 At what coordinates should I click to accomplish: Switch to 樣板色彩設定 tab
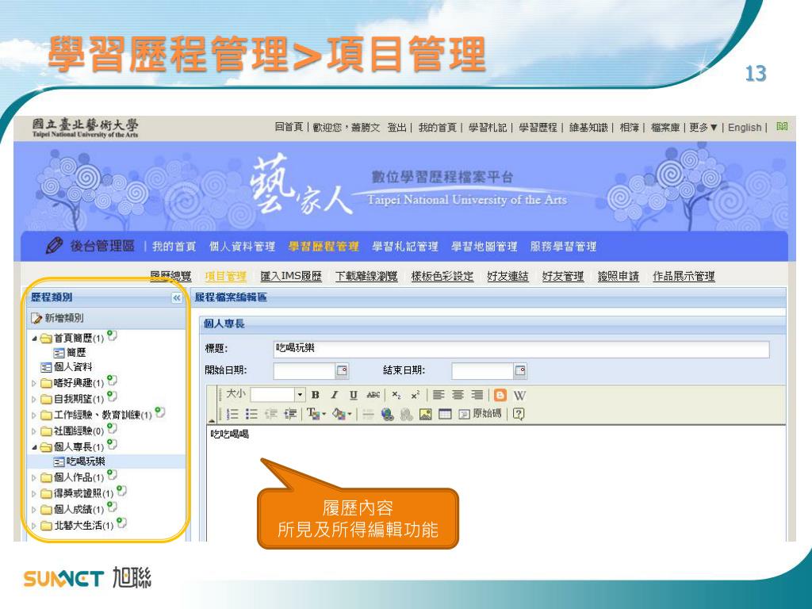pyautogui.click(x=442, y=277)
